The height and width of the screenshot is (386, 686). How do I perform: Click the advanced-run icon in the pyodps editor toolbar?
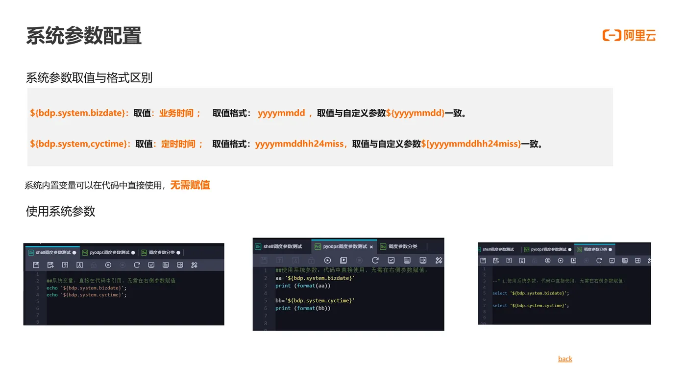[x=343, y=260]
